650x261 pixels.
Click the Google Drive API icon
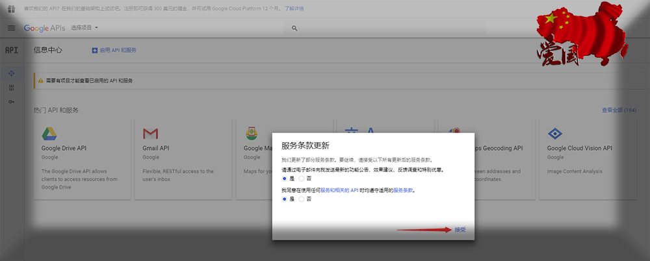click(x=49, y=134)
